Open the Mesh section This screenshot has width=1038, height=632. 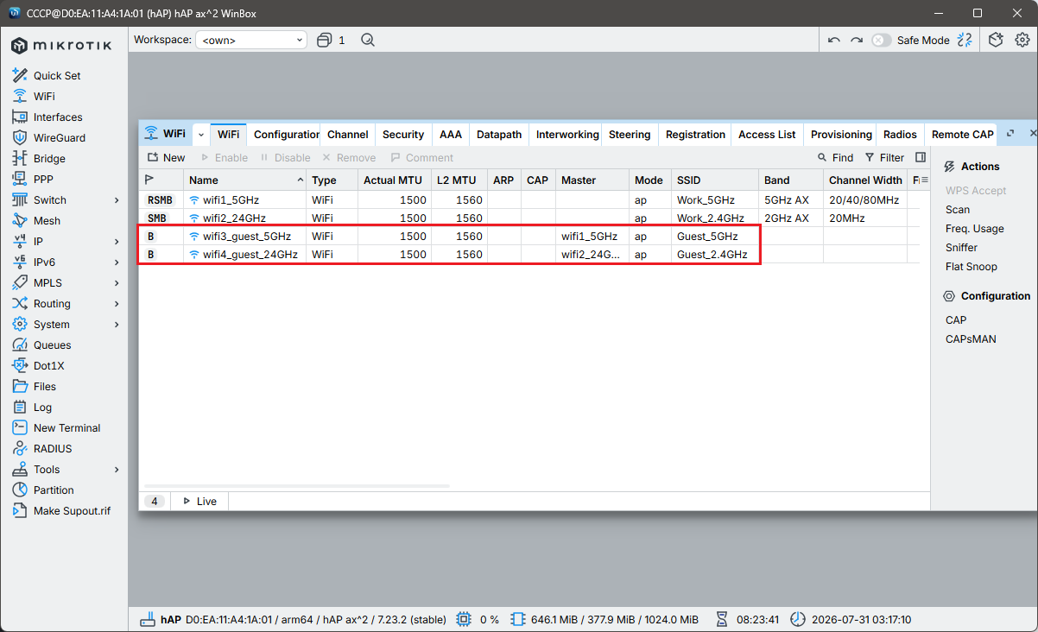tap(47, 220)
